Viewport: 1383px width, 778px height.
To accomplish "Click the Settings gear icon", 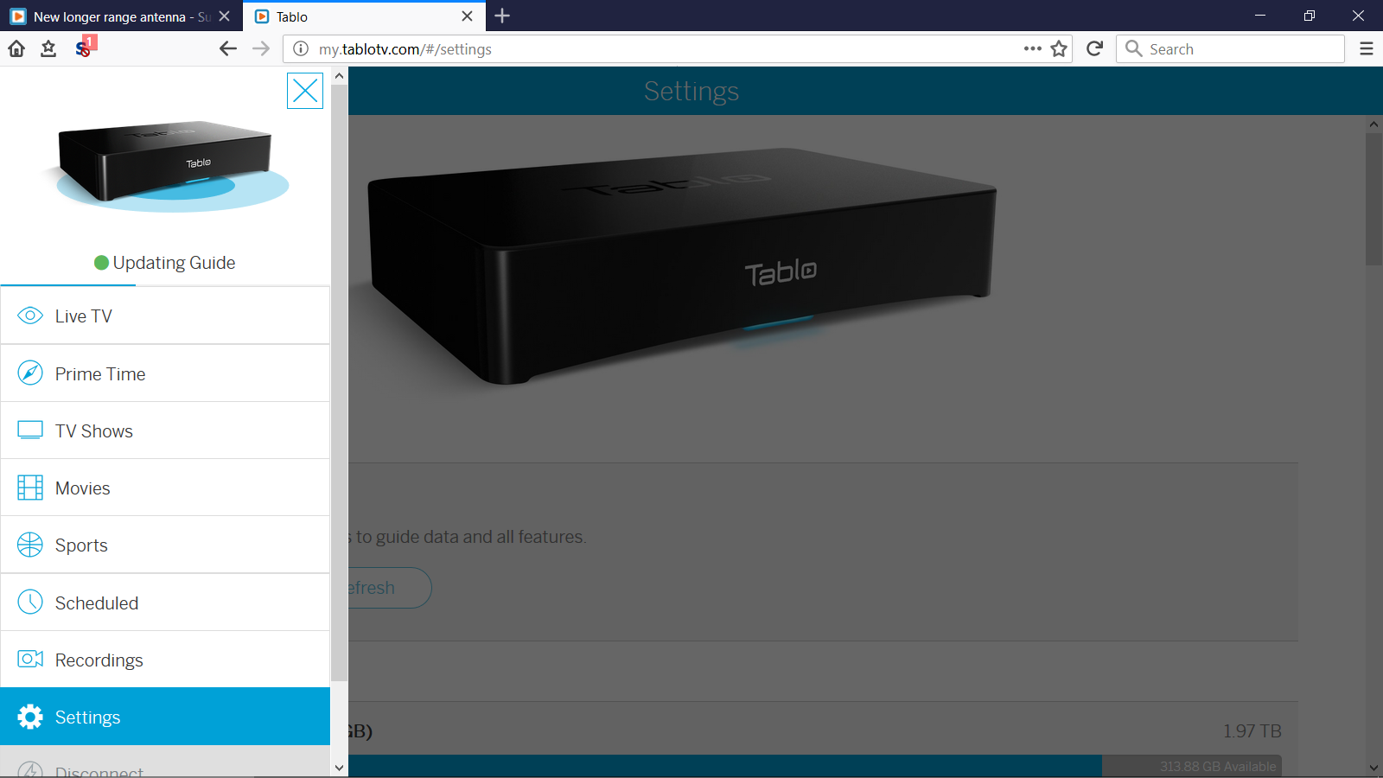I will pos(30,717).
